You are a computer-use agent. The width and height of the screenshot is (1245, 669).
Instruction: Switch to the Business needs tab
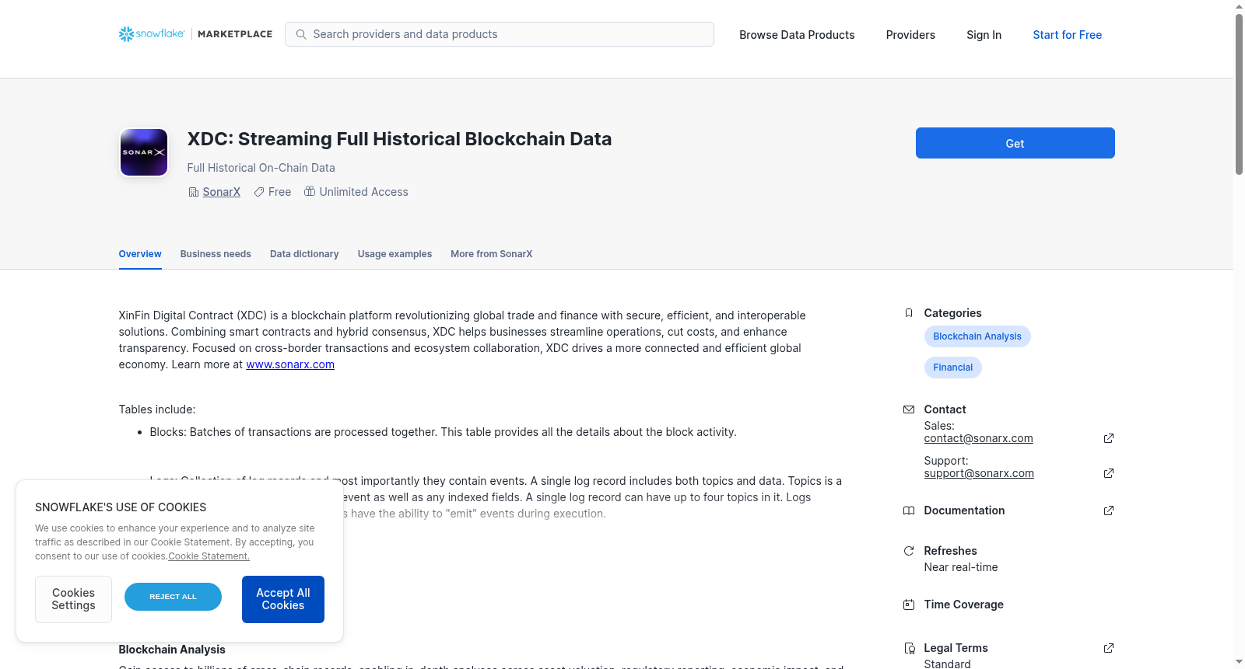click(x=216, y=254)
